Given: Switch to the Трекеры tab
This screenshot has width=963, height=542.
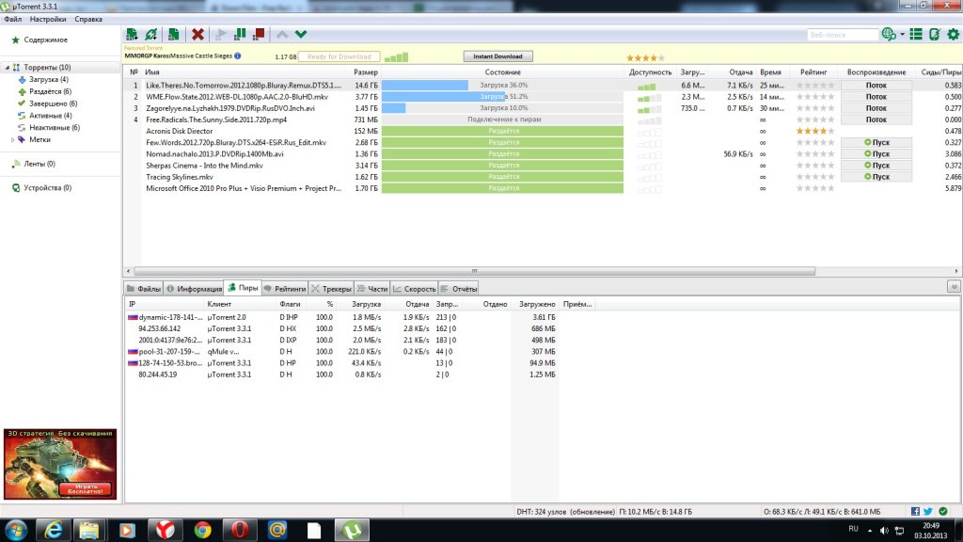Looking at the screenshot, I should click(332, 289).
